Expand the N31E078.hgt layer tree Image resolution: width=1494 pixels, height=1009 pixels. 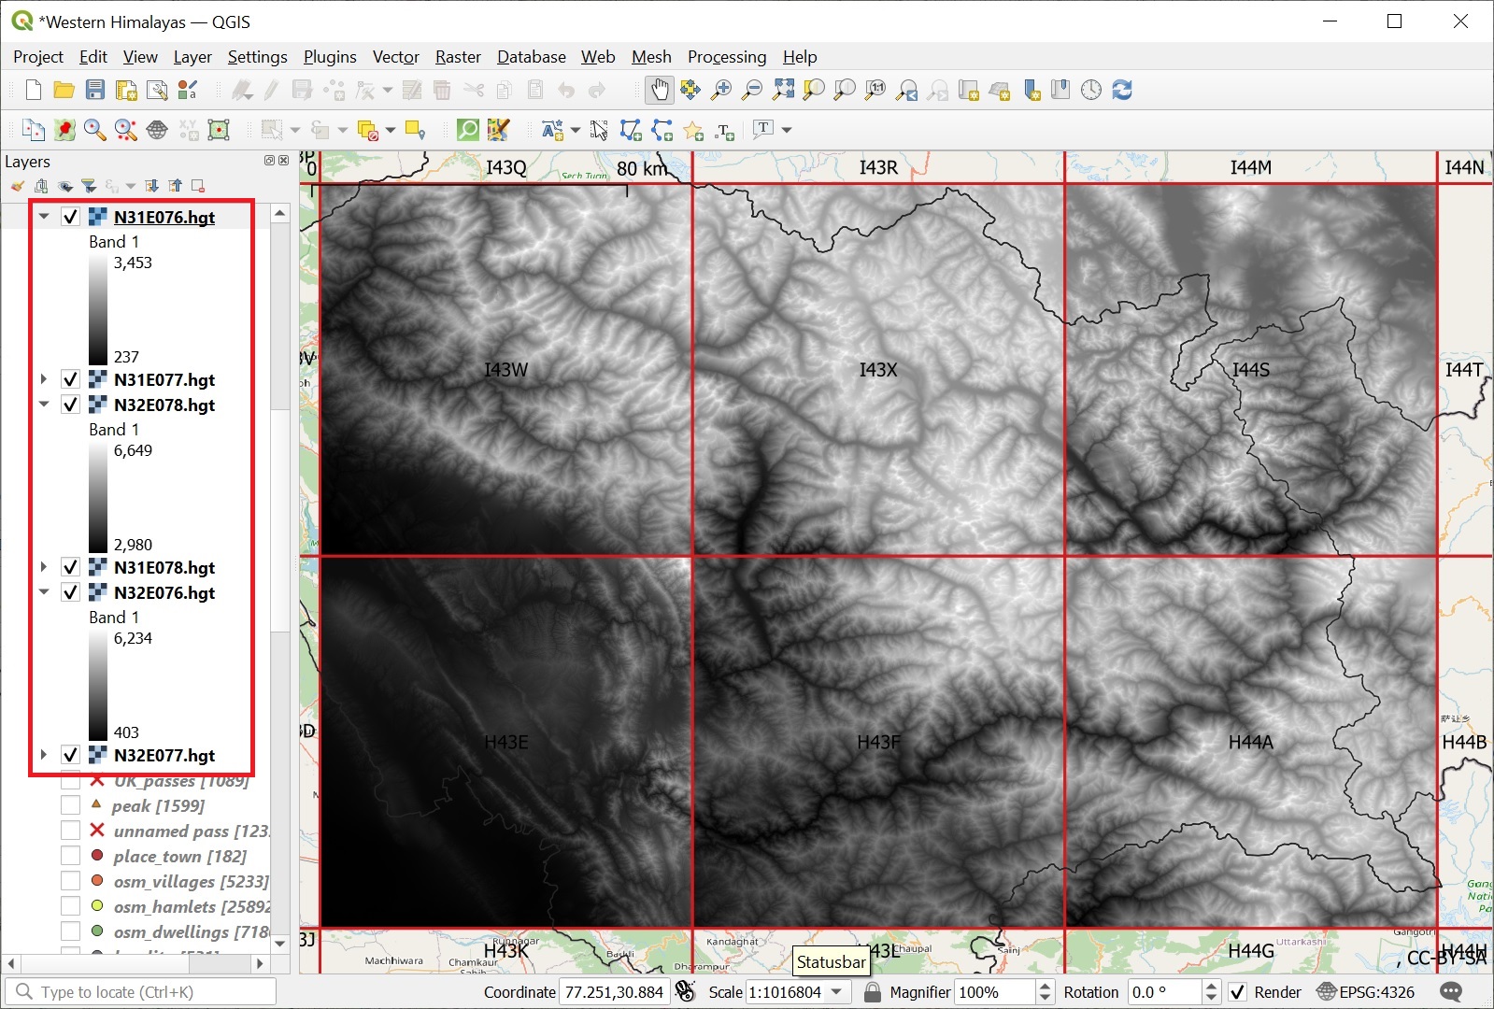click(x=44, y=567)
